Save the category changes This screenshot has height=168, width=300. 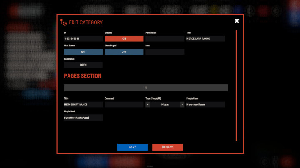(x=132, y=147)
